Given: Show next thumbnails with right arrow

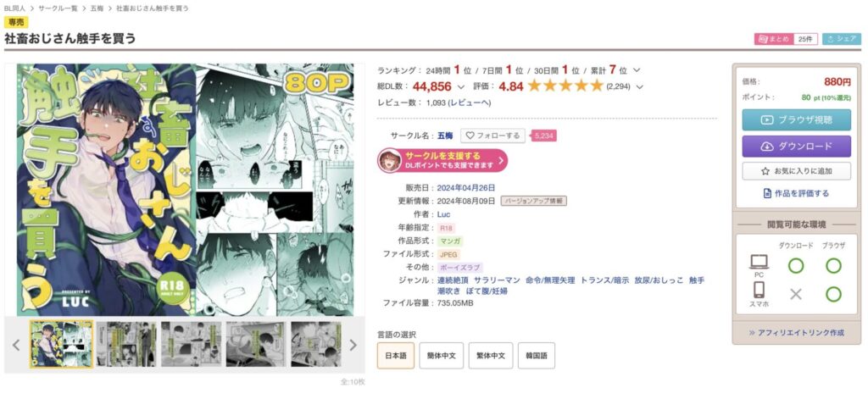Looking at the screenshot, I should click(x=353, y=346).
